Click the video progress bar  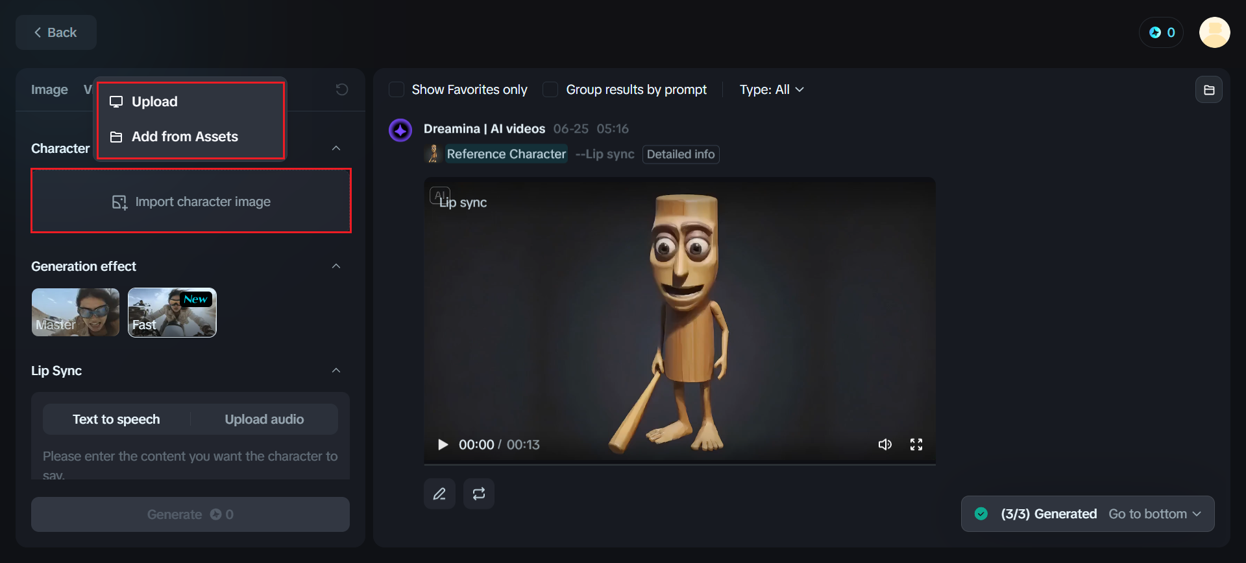679,463
